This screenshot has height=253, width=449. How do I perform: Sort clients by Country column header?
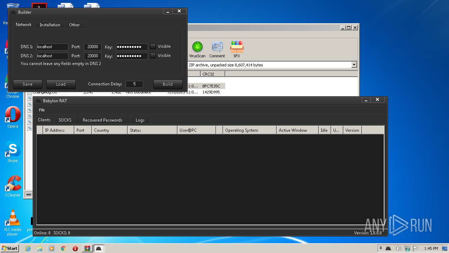tap(109, 130)
